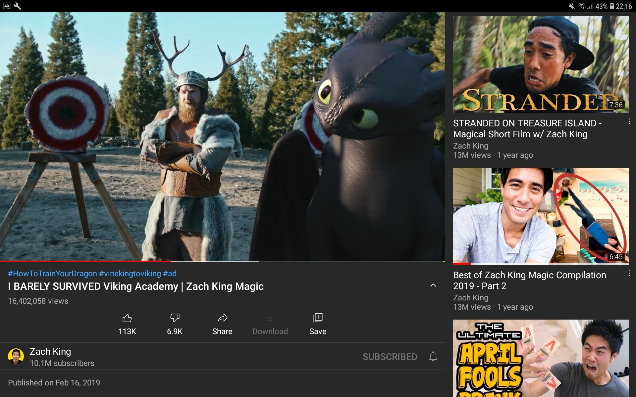The height and width of the screenshot is (397, 636).
Task: Tap the 7:36 duration badge
Action: click(x=616, y=105)
